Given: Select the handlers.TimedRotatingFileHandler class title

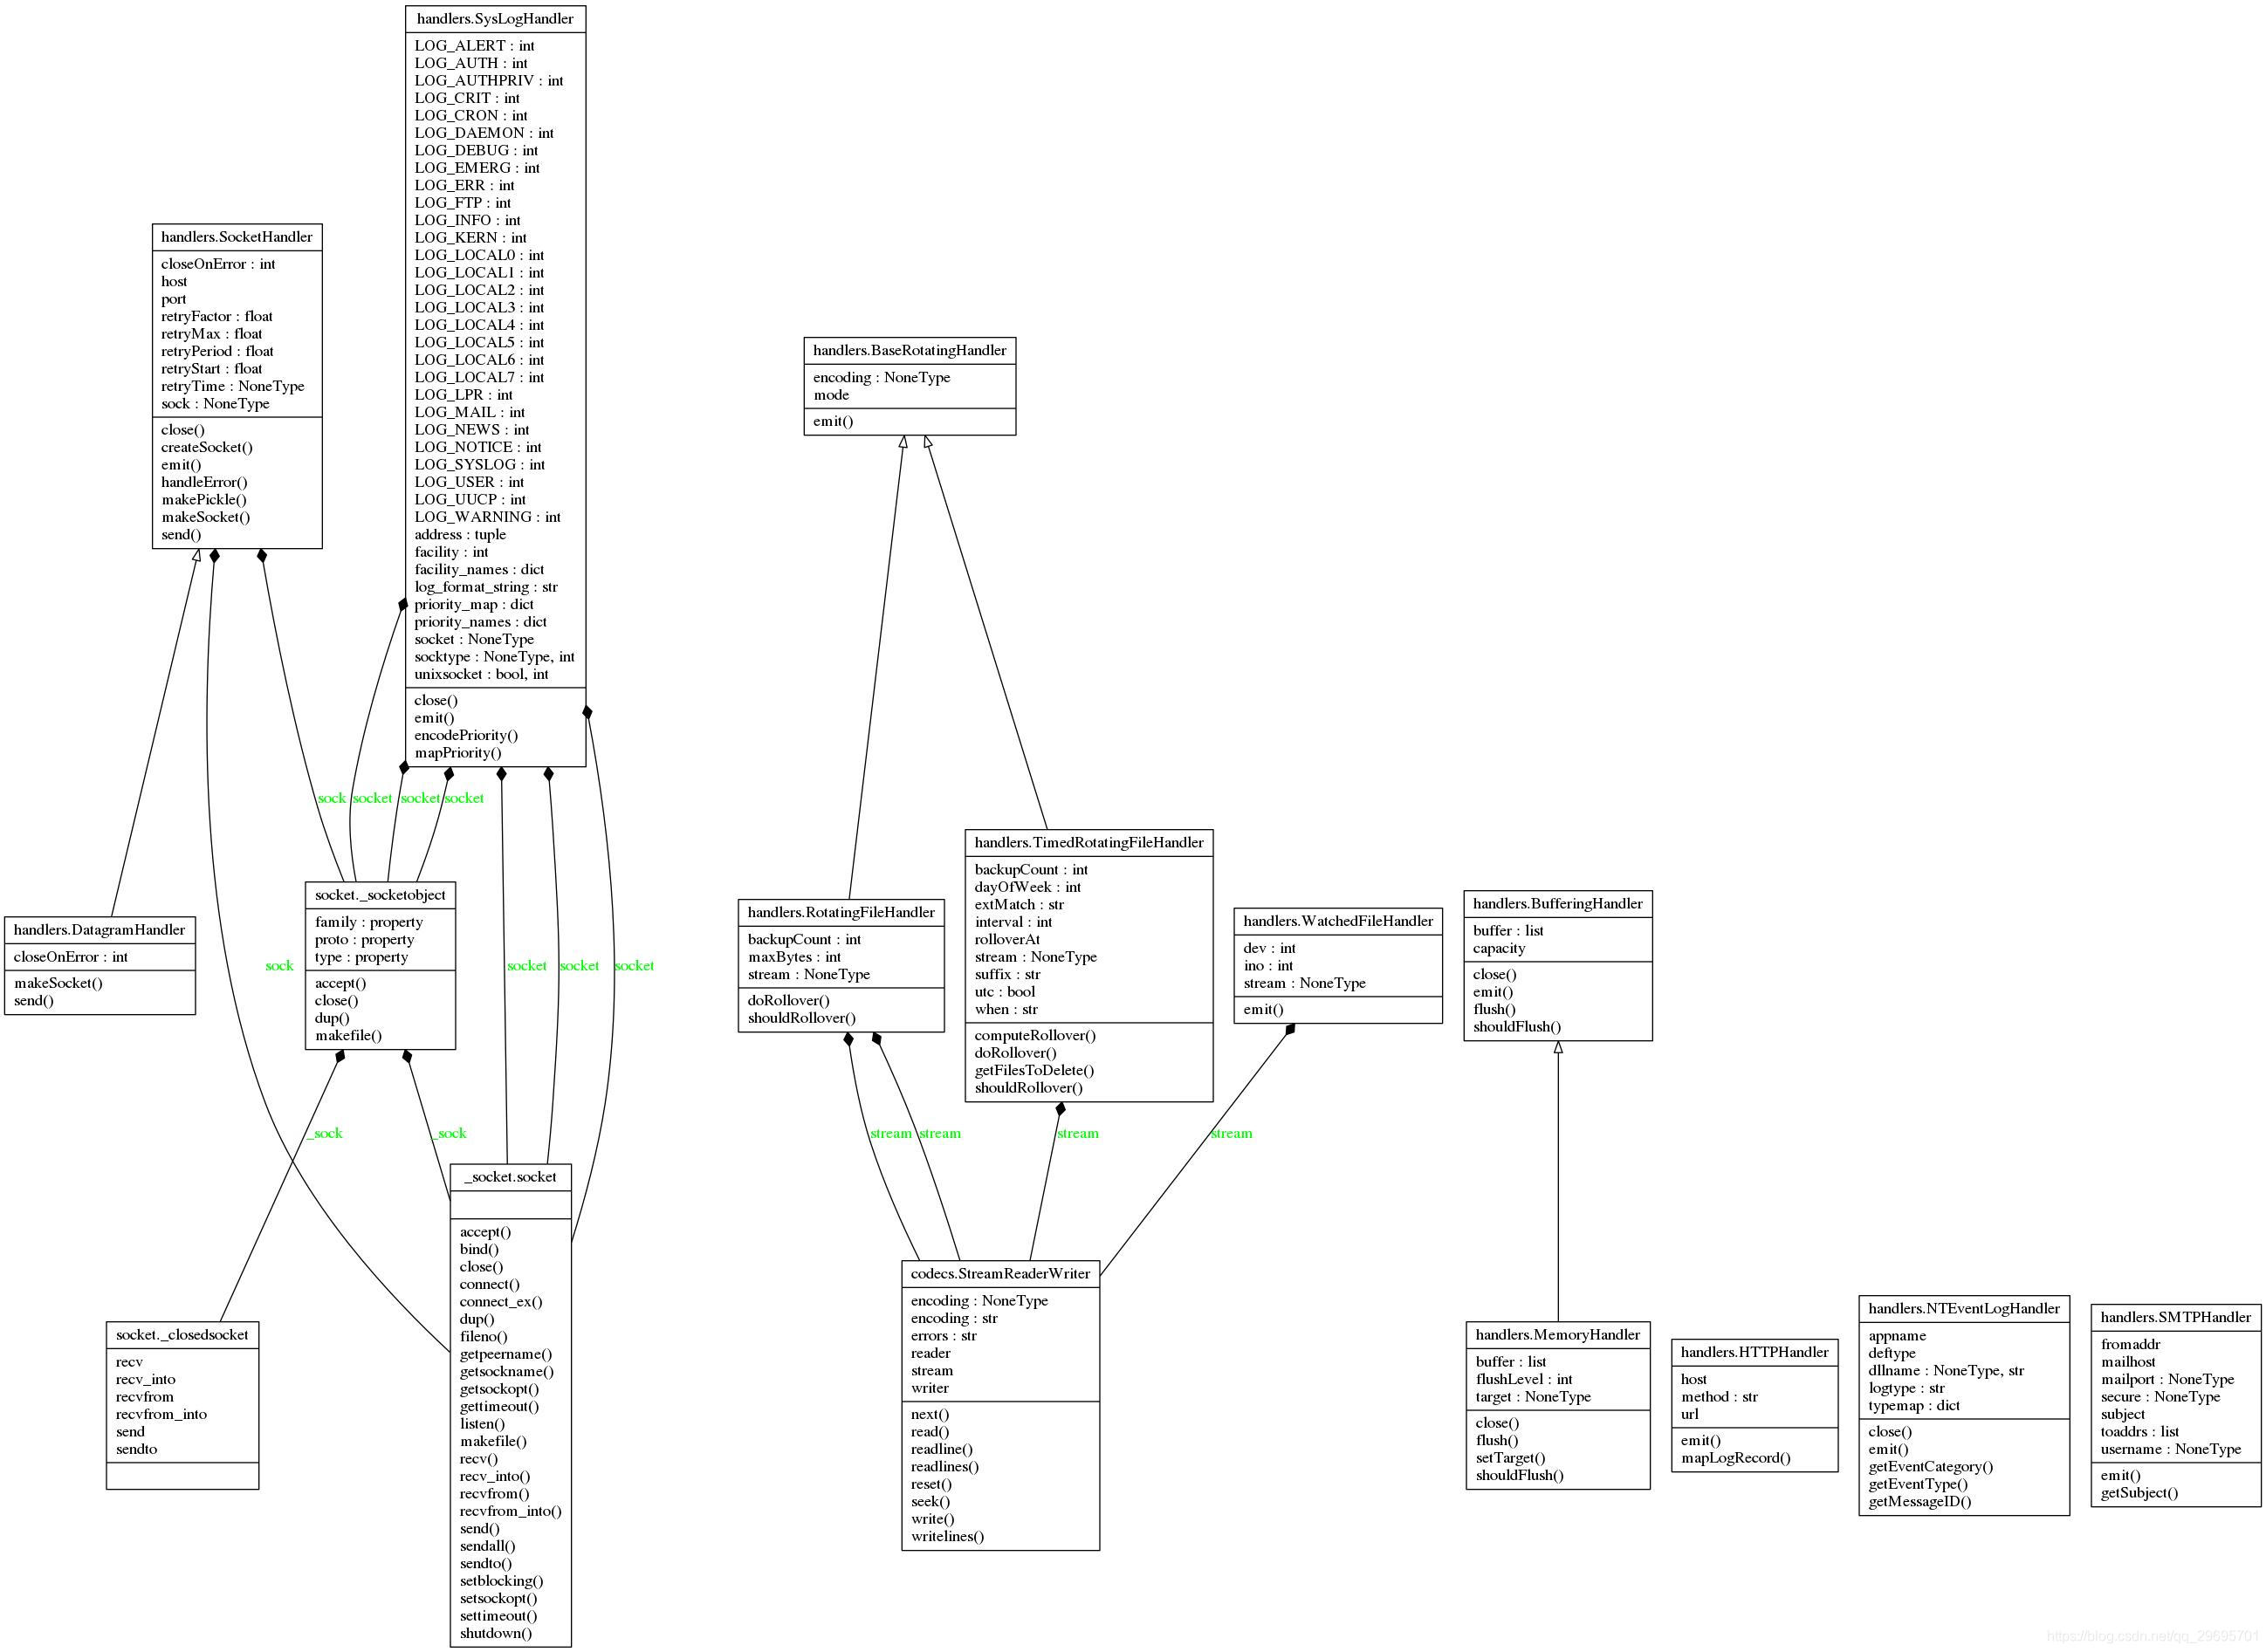Looking at the screenshot, I should pyautogui.click(x=1089, y=843).
